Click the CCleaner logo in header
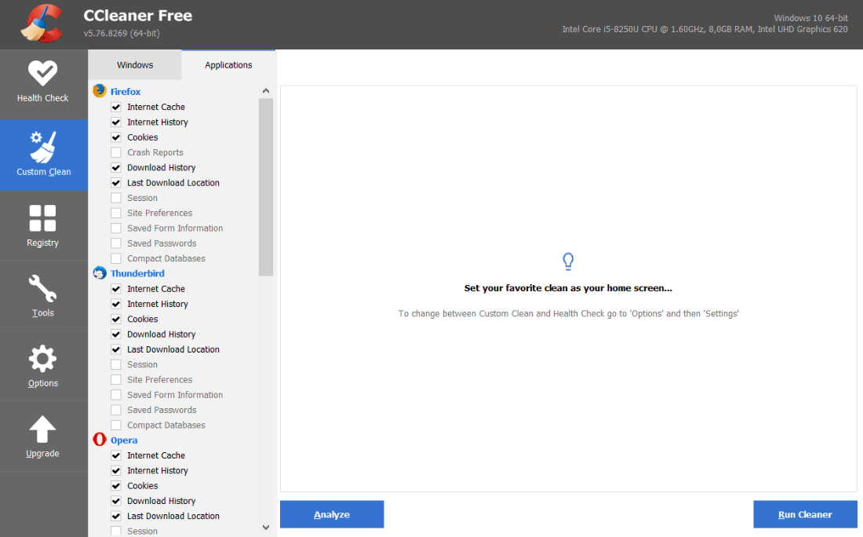The image size is (863, 537). [42, 24]
